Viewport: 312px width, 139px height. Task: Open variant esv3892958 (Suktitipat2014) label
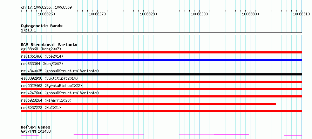[x=49, y=78]
